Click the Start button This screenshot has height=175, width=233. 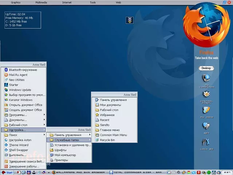[7, 172]
